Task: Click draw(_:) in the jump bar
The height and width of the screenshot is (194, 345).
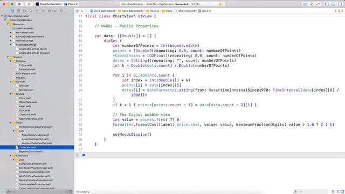Action: pyautogui.click(x=204, y=11)
